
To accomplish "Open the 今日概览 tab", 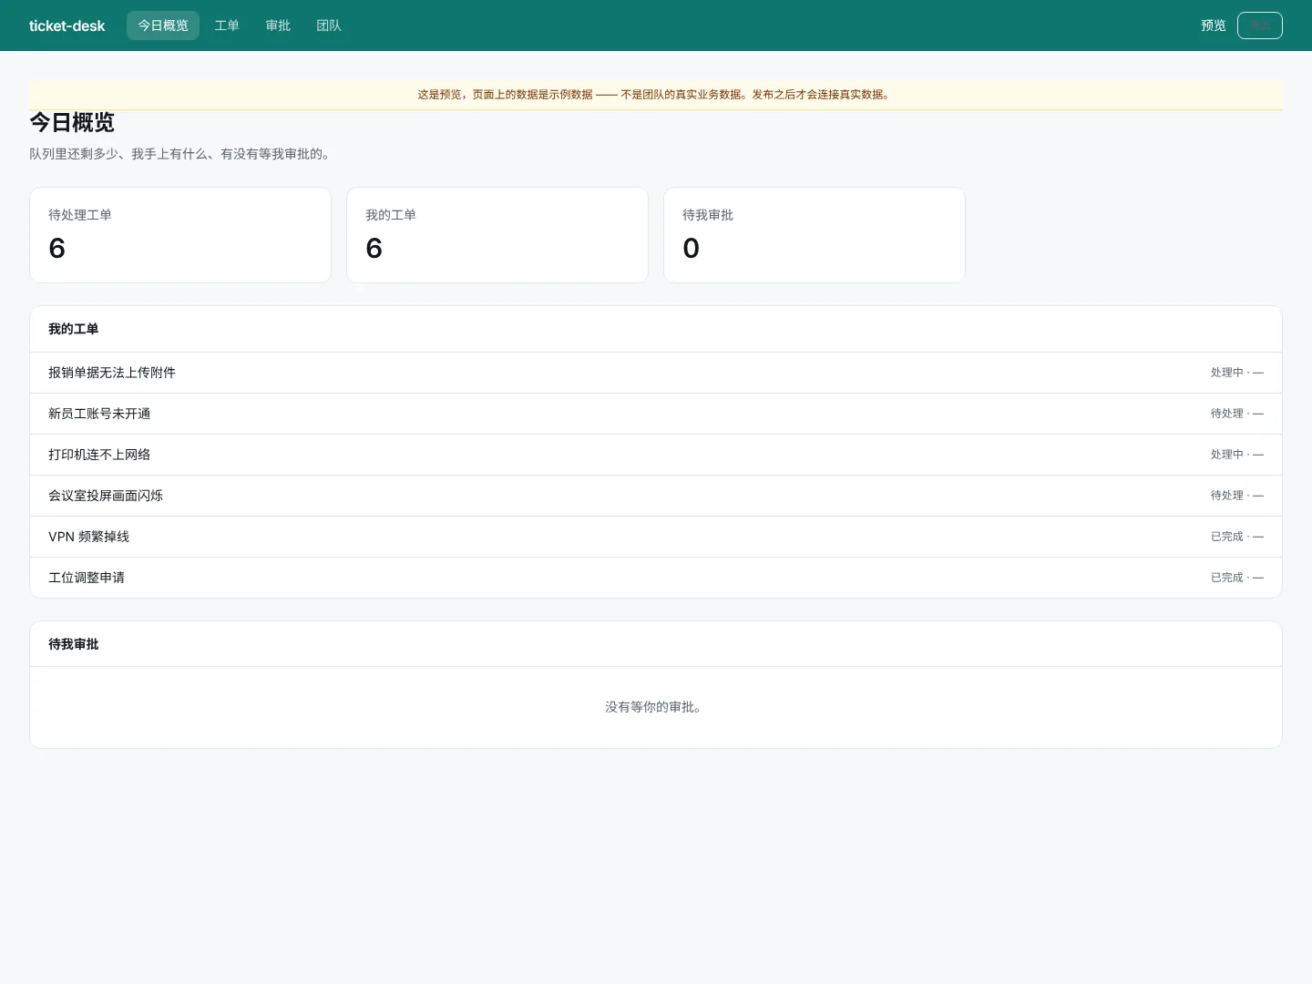I will 163,26.
